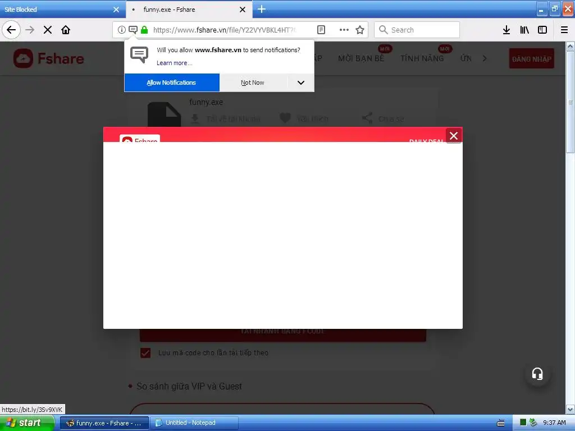The image size is (575, 431).
Task: Click the scrollbar up arrow
Action: 571,47
